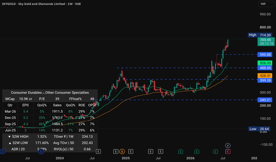Click the ROE column header
The width and height of the screenshot is (276, 162).
pyautogui.click(x=82, y=105)
